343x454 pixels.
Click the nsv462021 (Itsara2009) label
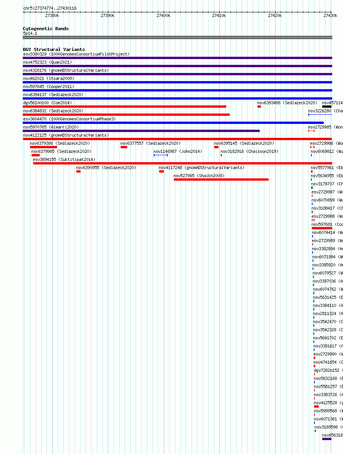pos(49,78)
